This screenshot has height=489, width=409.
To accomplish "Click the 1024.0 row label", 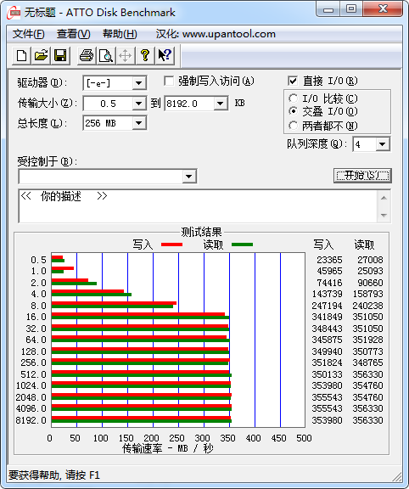I will pos(31,385).
